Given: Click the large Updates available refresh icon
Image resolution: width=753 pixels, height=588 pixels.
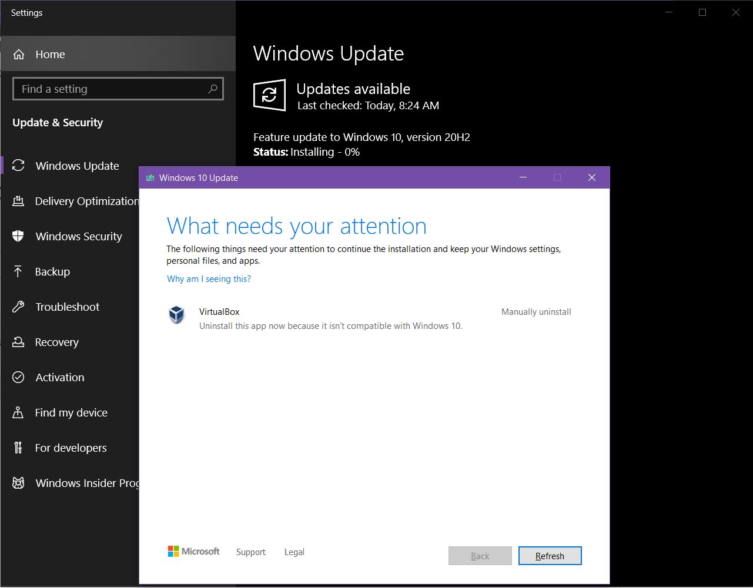Looking at the screenshot, I should point(269,95).
